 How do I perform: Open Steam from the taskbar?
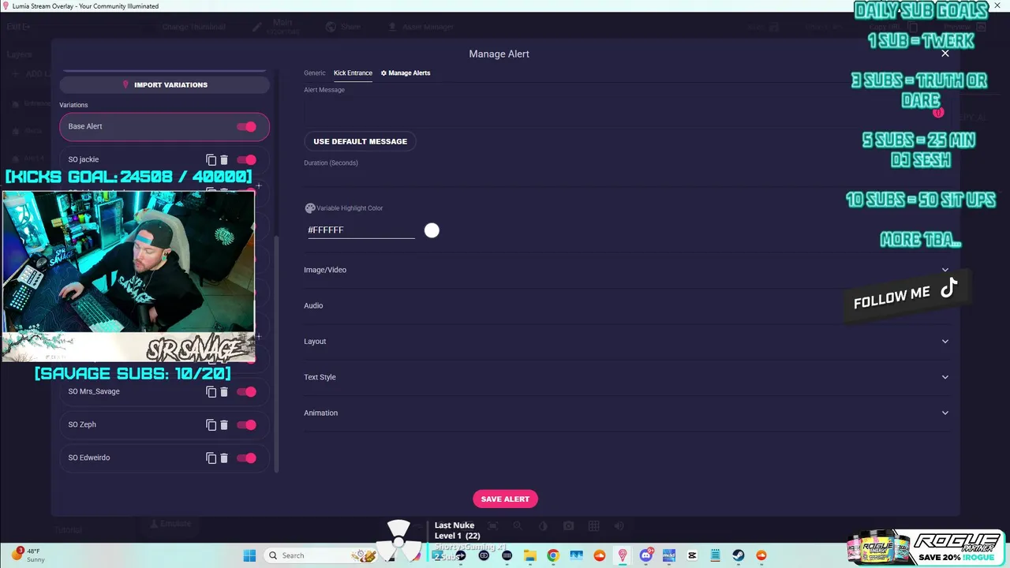click(739, 555)
